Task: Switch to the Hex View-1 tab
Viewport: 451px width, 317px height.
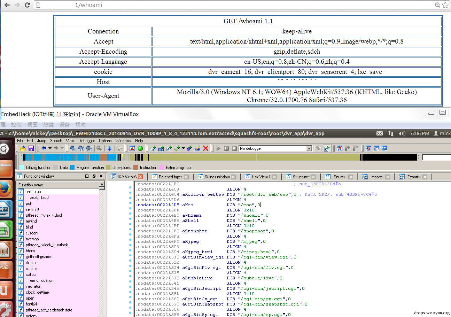Action: [x=261, y=177]
